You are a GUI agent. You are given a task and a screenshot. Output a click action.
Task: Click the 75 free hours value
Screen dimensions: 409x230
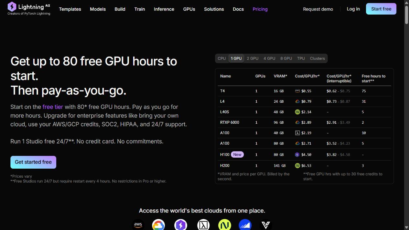click(x=364, y=91)
